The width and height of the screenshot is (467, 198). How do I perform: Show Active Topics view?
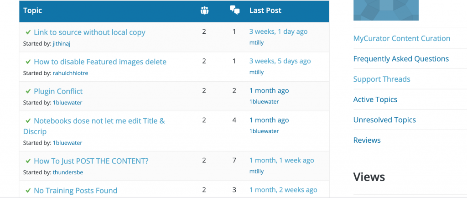[x=375, y=99]
